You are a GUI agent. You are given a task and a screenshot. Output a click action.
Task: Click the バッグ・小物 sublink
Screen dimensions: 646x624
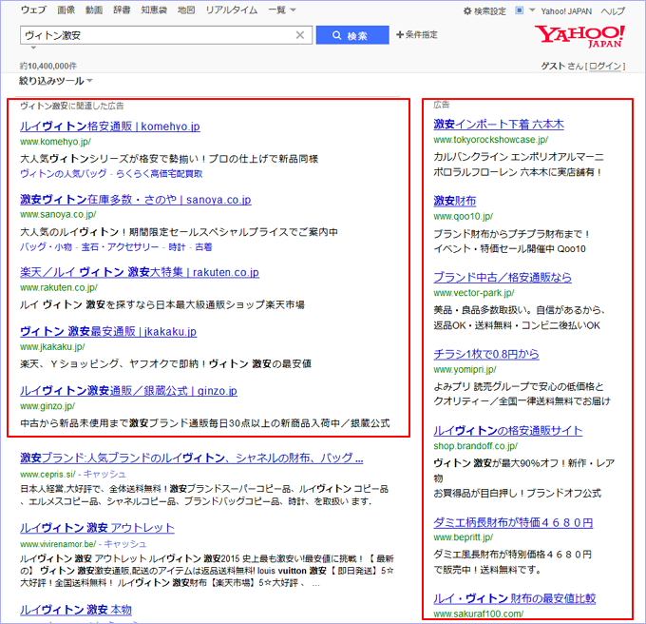point(47,247)
